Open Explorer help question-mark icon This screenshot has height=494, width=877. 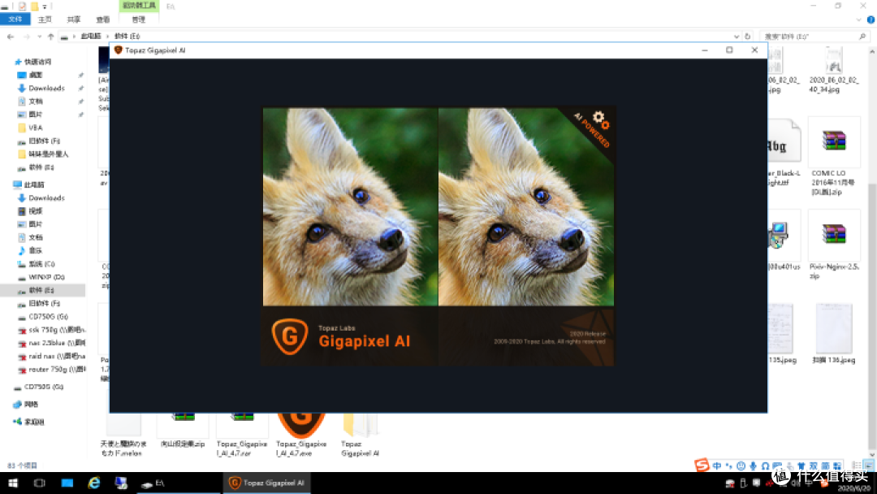[x=871, y=19]
